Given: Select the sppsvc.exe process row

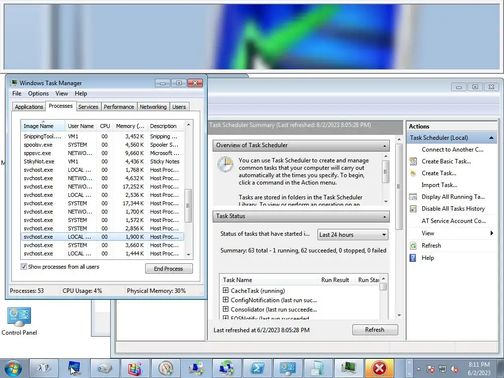Looking at the screenshot, I should [x=102, y=153].
